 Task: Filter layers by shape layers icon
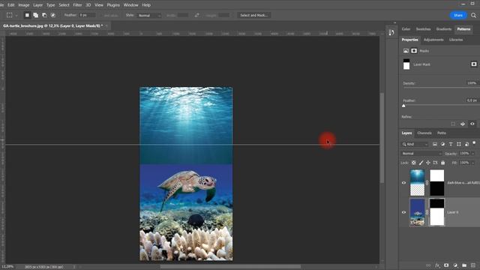(x=458, y=144)
